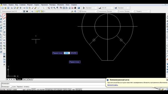Screen dimensions: 168x94
Task: Select the Spline tool
Action: click(4, 38)
